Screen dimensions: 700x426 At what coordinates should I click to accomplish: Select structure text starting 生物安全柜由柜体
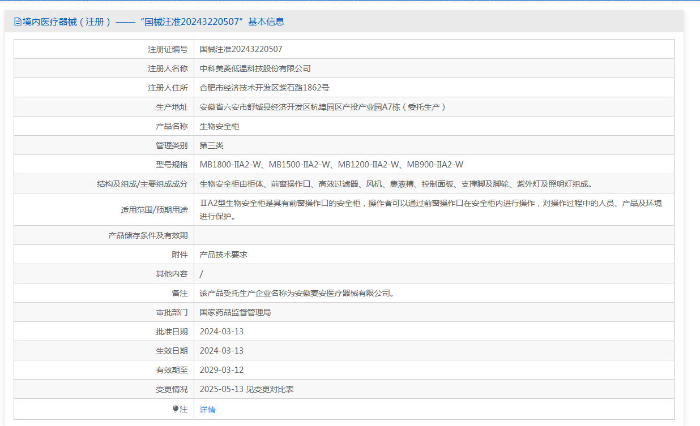coord(398,184)
